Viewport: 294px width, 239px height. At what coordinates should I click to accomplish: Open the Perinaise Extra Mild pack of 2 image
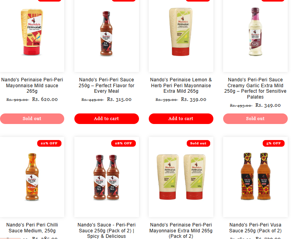pyautogui.click(x=181, y=177)
